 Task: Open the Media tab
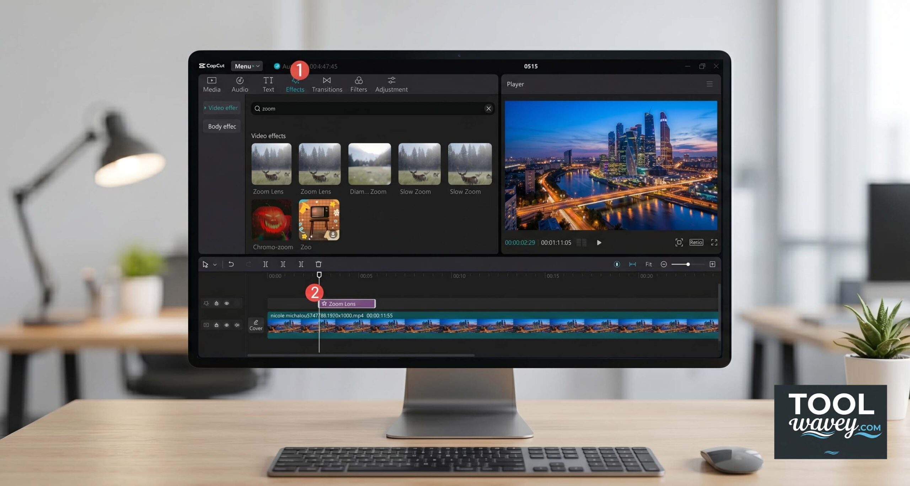pos(212,85)
